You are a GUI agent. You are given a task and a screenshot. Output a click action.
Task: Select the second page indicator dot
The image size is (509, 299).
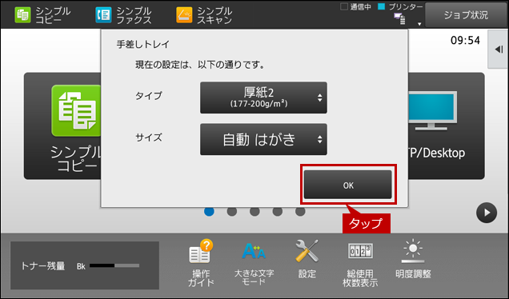tap(232, 211)
